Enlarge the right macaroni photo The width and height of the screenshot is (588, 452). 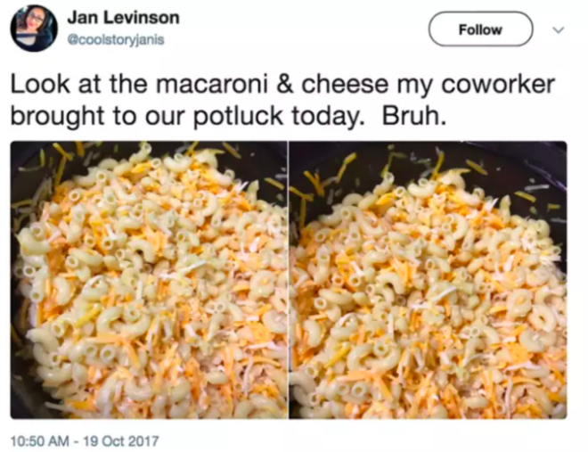(x=428, y=280)
